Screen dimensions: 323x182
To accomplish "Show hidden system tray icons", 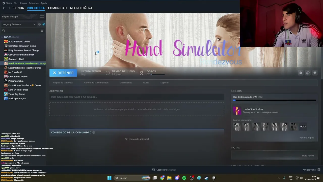I will click(279, 178).
